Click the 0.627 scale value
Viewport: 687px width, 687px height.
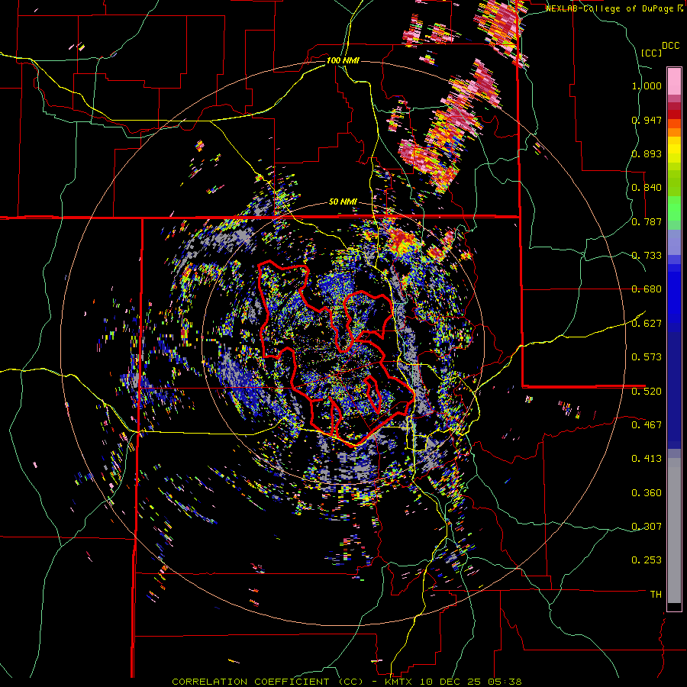647,323
